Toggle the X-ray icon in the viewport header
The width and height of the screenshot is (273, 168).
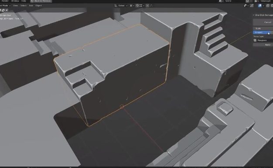tap(268, 6)
